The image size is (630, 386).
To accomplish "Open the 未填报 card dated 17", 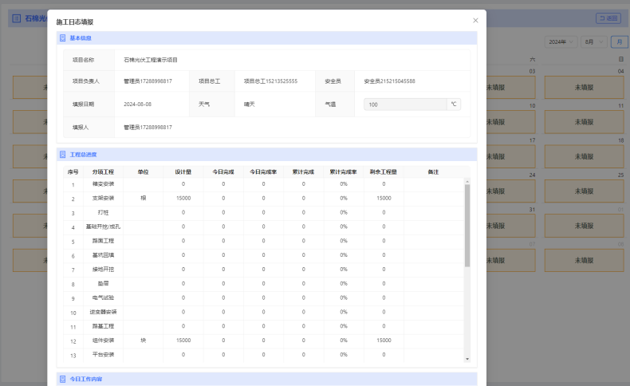I will point(510,156).
